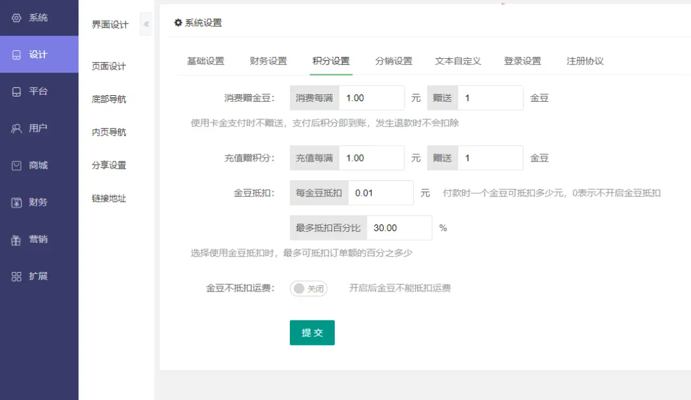Go to the 登录设置 tab

click(x=522, y=61)
